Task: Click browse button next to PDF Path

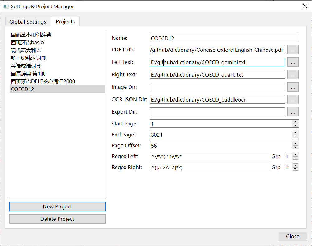Action: pos(293,50)
